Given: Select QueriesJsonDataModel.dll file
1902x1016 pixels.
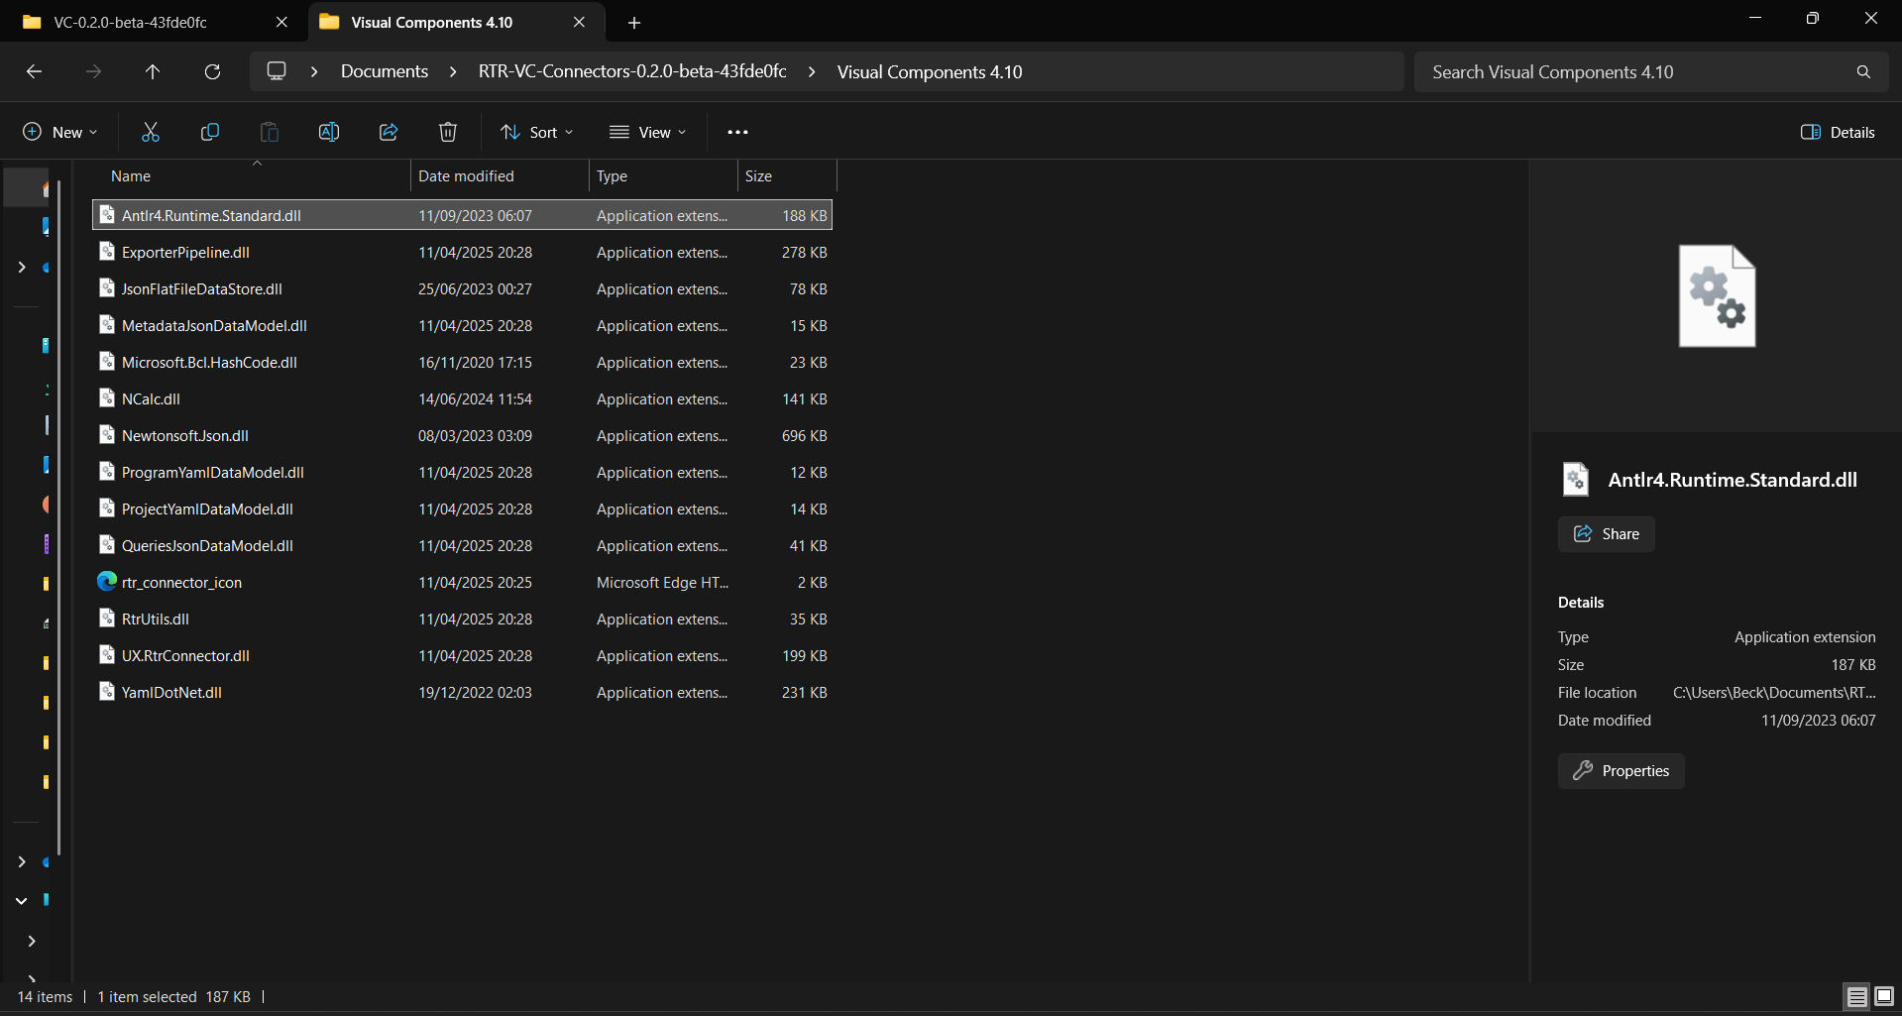Looking at the screenshot, I should 462,545.
